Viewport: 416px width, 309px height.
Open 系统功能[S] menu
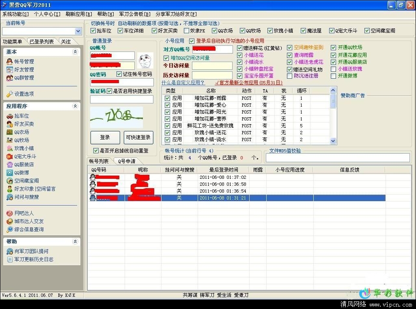(x=16, y=14)
